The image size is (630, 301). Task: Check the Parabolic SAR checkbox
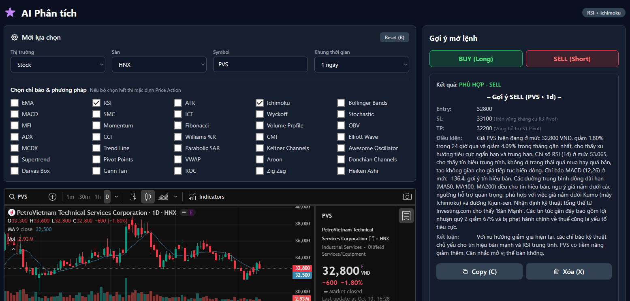tap(178, 148)
